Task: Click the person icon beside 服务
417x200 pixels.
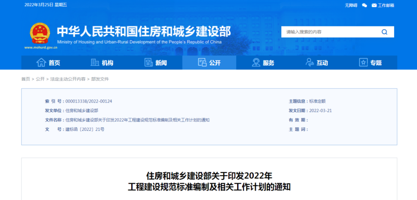Action: [x=256, y=63]
